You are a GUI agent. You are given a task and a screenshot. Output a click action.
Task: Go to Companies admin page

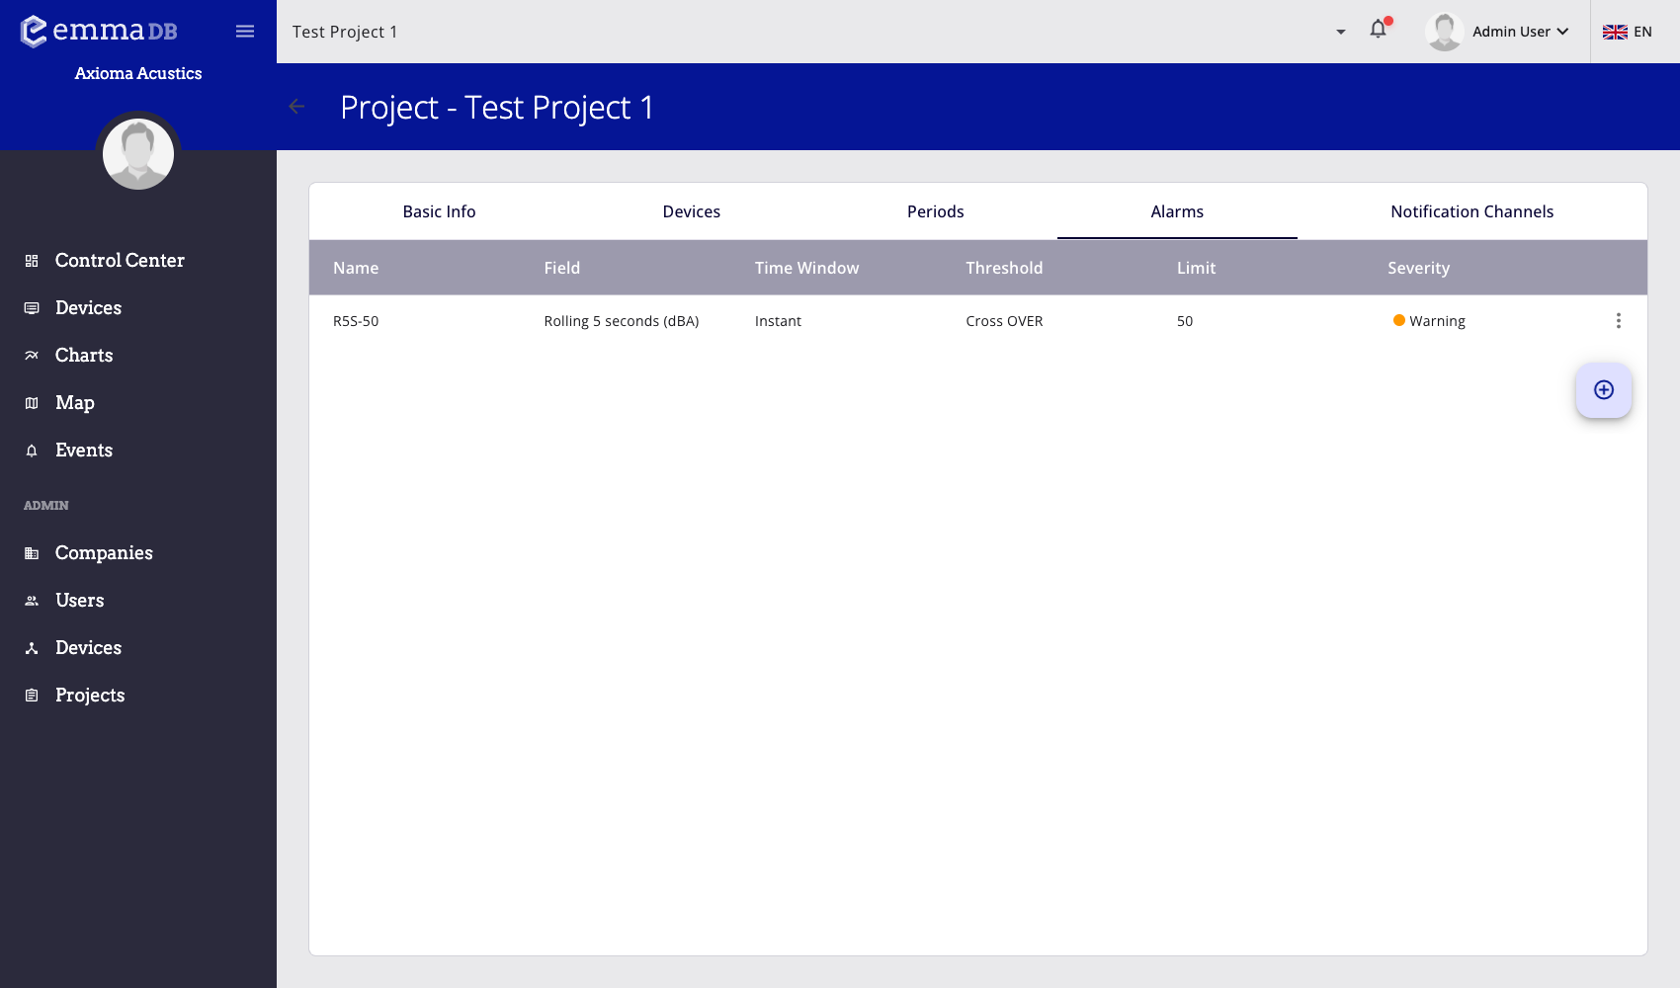tap(104, 553)
